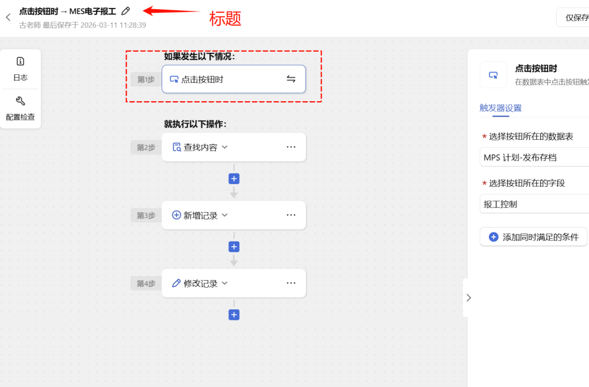Click the last saved timestamp text
589x387 pixels.
(x=83, y=25)
